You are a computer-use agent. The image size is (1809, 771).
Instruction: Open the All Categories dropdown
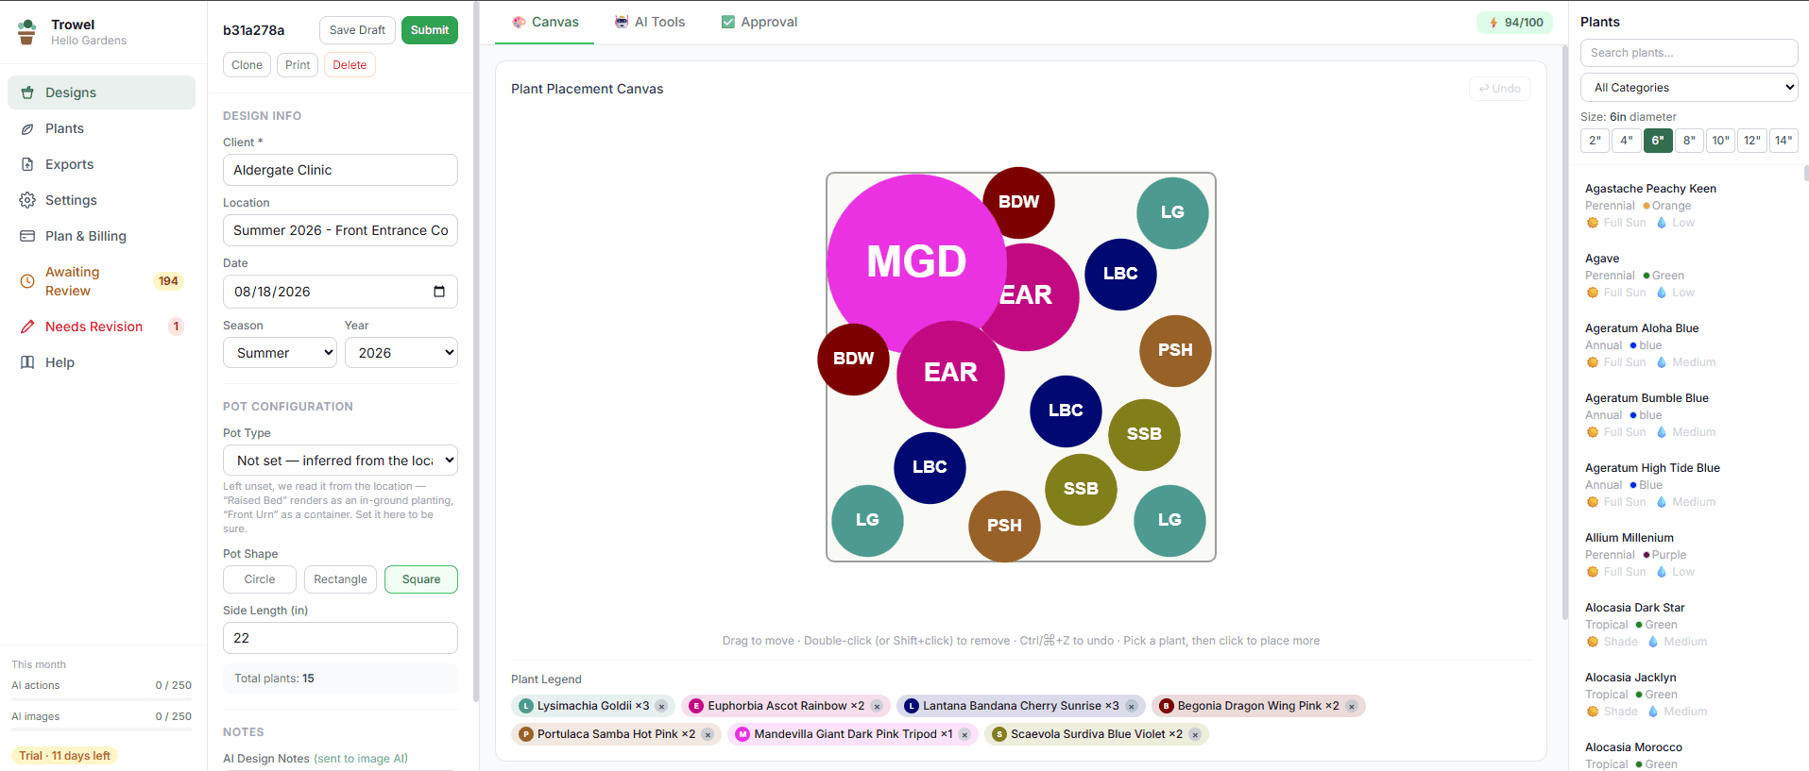pyautogui.click(x=1689, y=88)
